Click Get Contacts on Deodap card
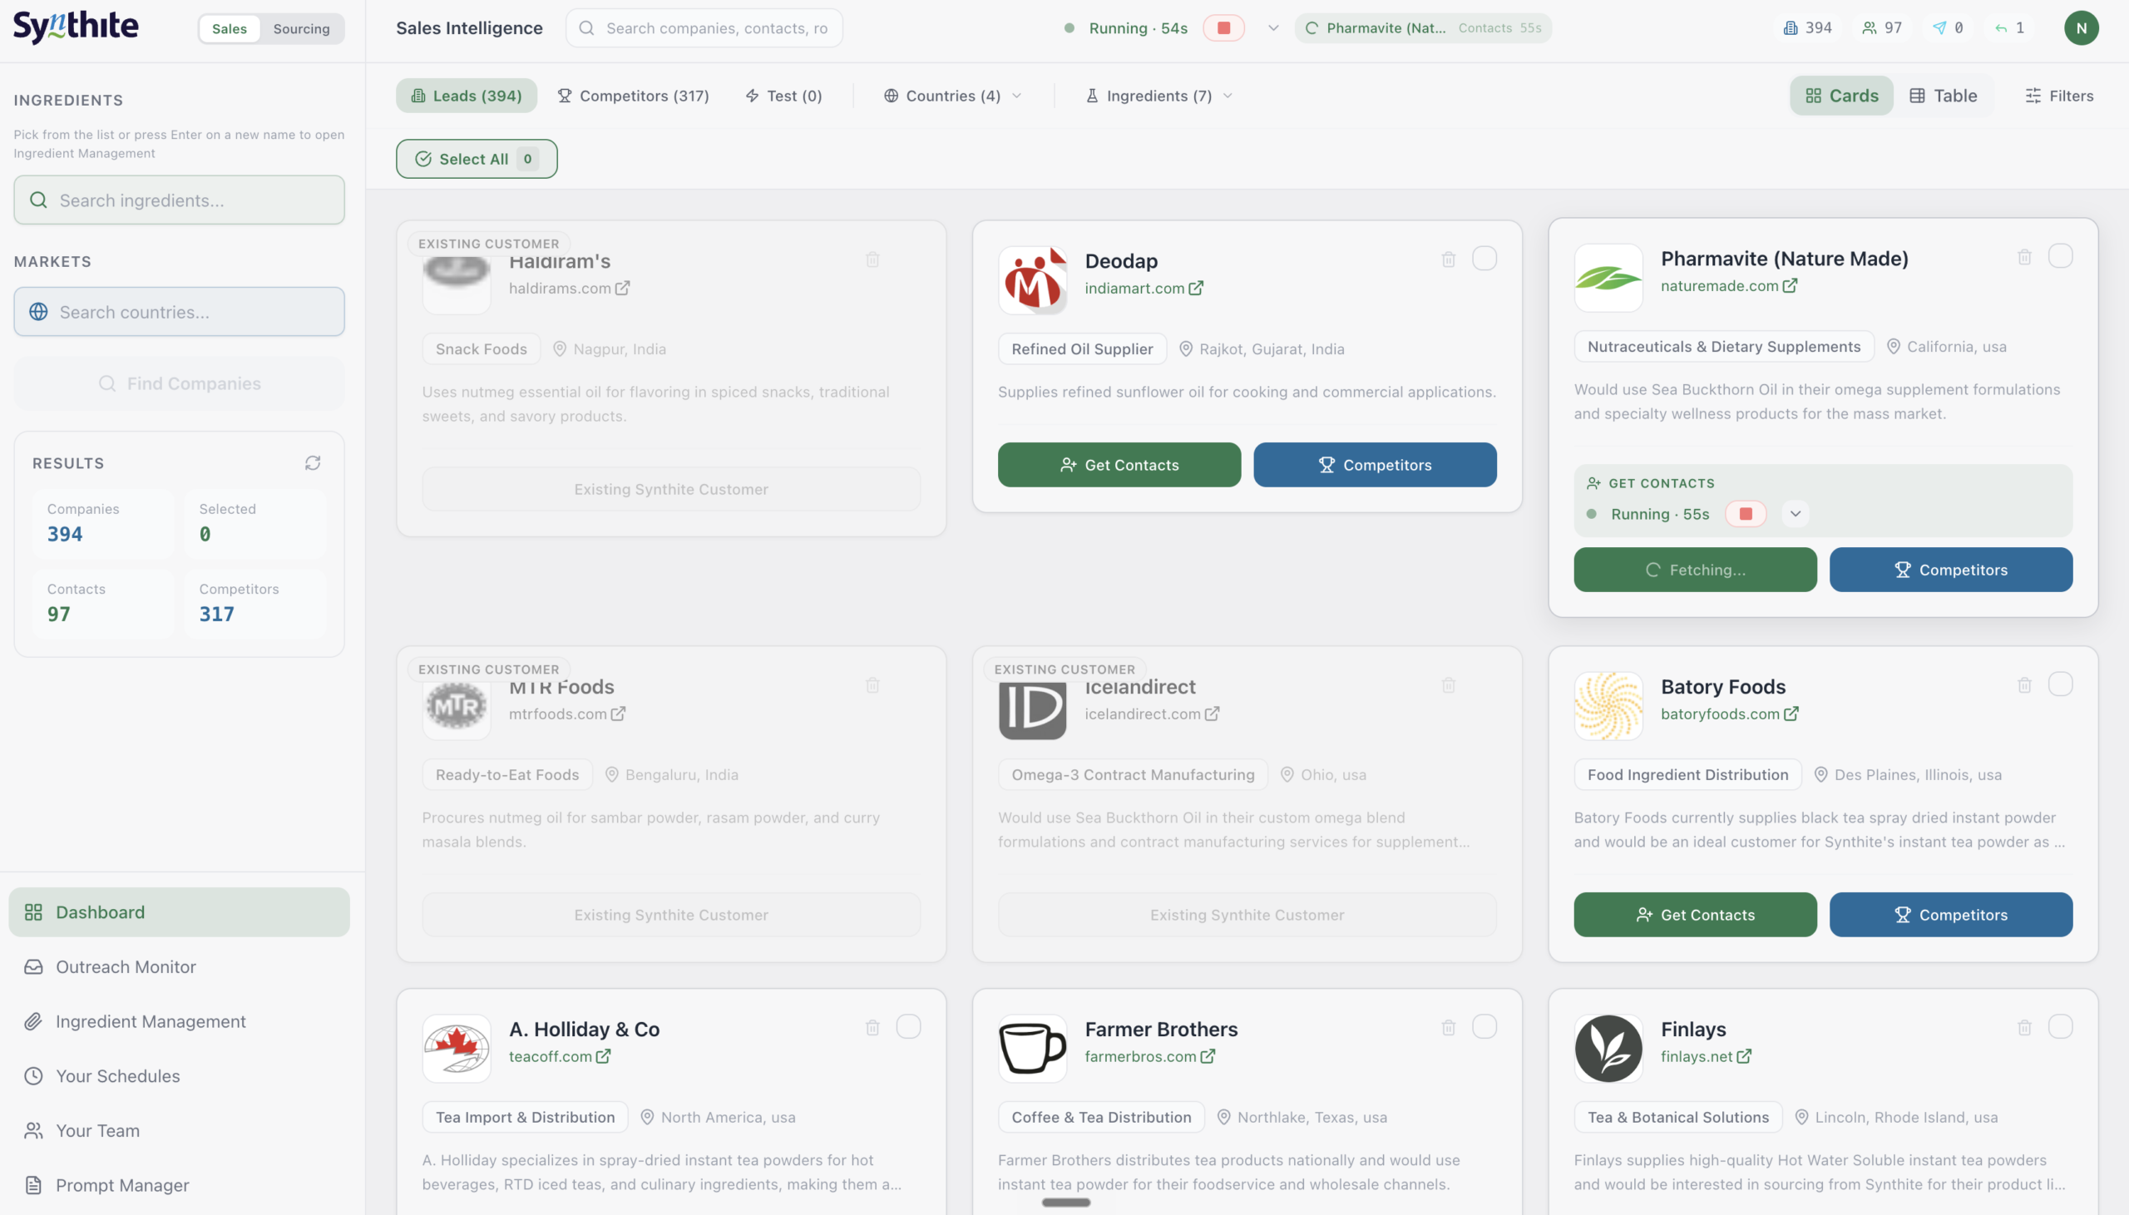 [x=1119, y=465]
